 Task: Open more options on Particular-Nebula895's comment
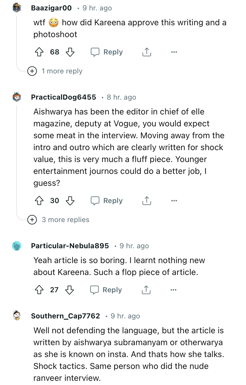pos(174,290)
